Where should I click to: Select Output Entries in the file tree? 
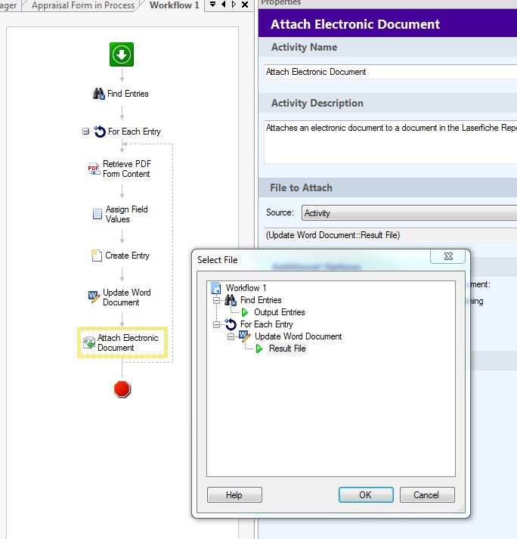pos(279,312)
